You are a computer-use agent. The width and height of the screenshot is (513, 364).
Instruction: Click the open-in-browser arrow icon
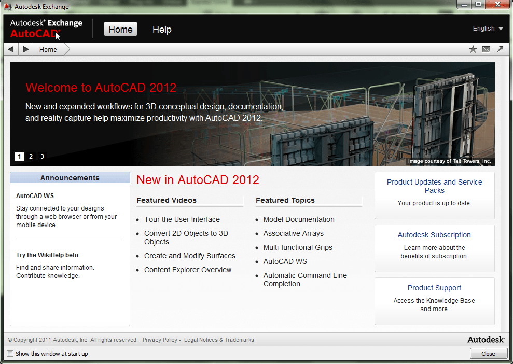pos(500,49)
